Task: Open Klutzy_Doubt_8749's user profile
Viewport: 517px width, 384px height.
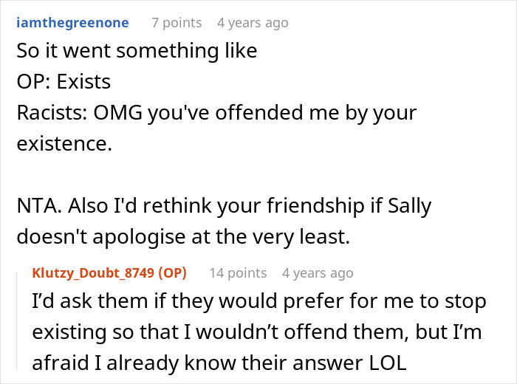Action: coord(93,273)
